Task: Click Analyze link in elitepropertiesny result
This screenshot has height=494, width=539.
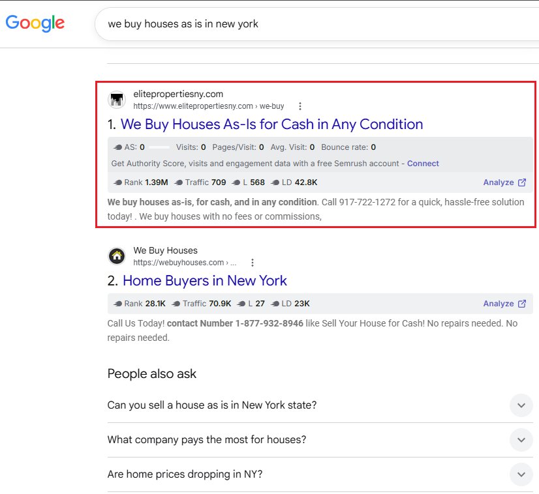Action: click(499, 182)
